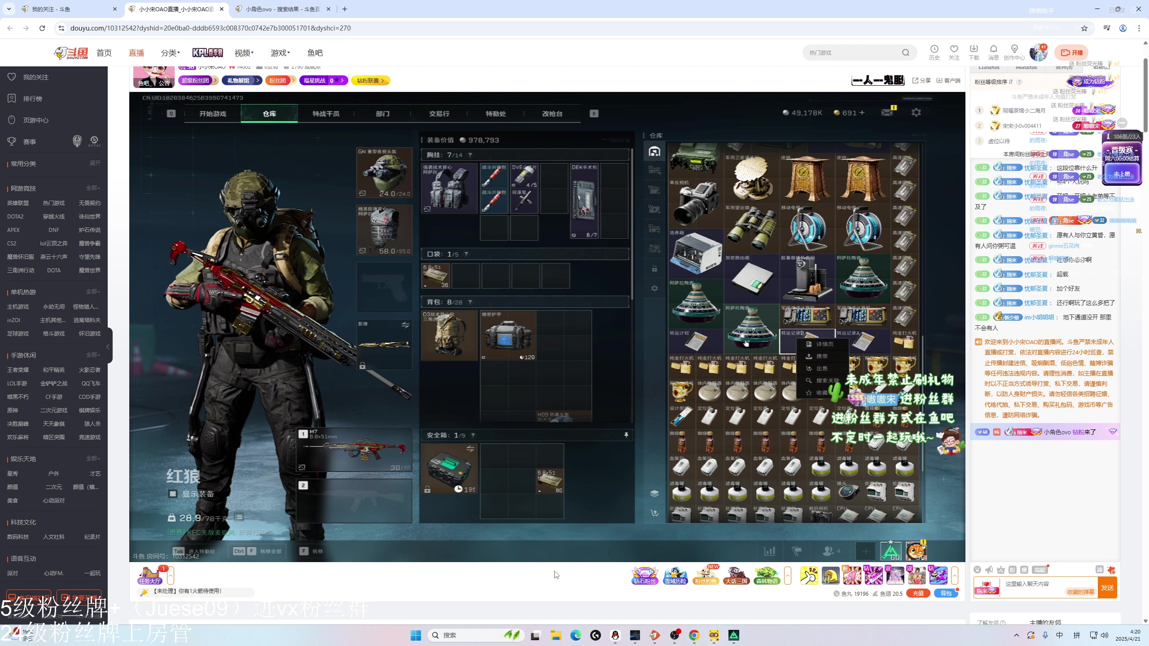The image size is (1149, 646).
Task: Toggle the 梗 meme chat option
Action: [1024, 570]
